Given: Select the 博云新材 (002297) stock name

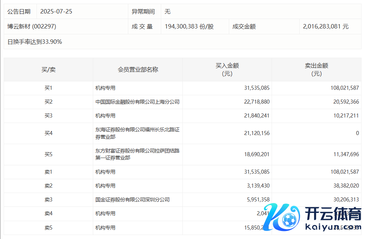Looking at the screenshot, I should [32, 27].
